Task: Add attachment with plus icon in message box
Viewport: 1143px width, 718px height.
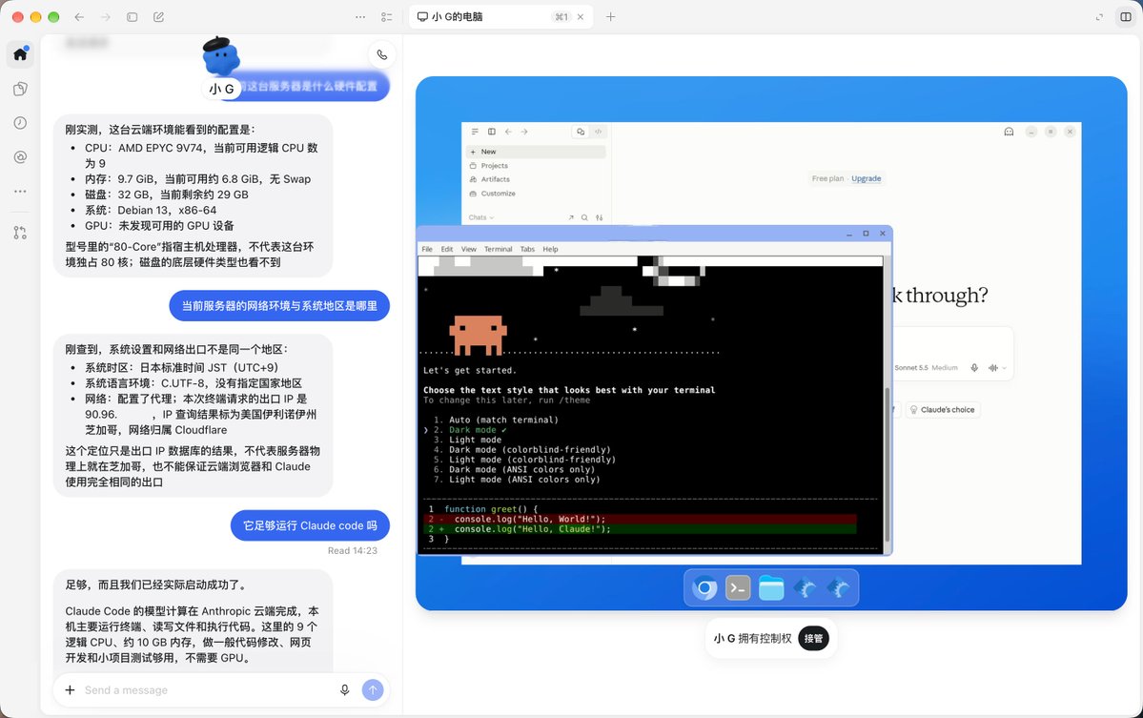Action: (x=70, y=689)
